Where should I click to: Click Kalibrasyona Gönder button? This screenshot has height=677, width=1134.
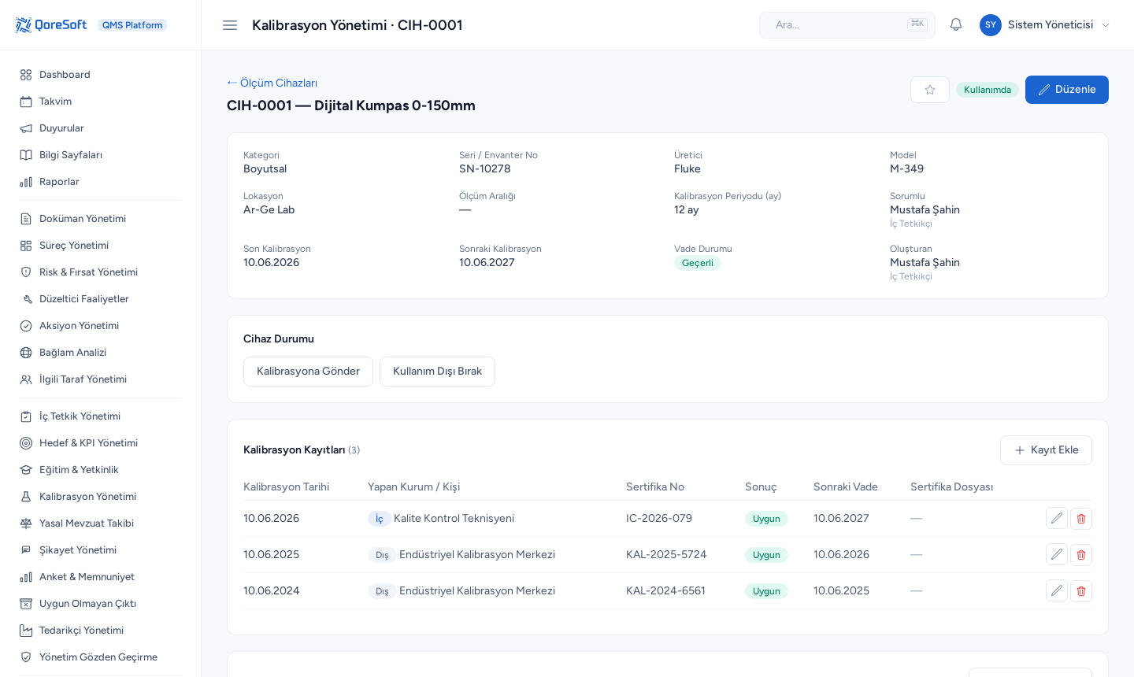coord(308,372)
